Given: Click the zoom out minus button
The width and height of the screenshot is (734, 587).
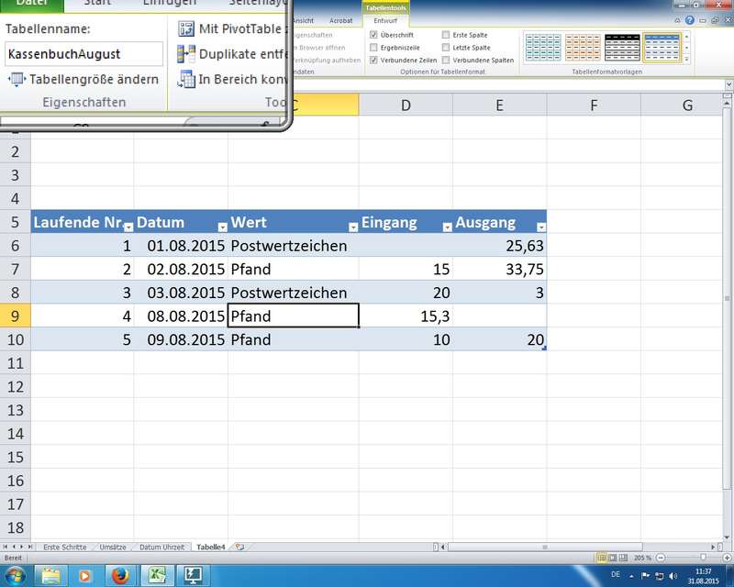Looking at the screenshot, I should point(661,558).
